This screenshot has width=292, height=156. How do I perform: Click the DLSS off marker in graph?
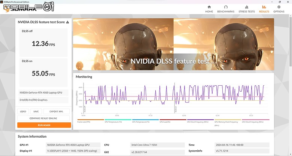coord(85,109)
